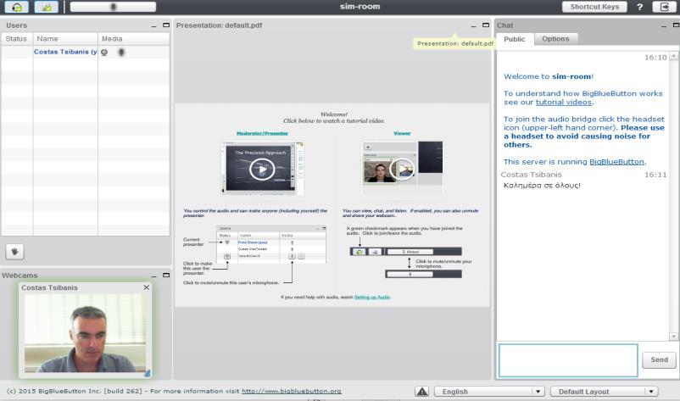Play The Precision Approach tutorial video

pyautogui.click(x=262, y=170)
